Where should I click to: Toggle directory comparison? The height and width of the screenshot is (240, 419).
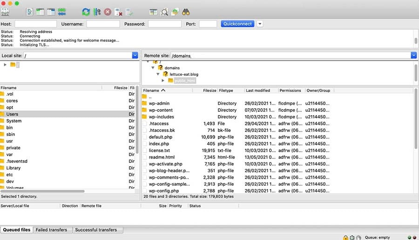pyautogui.click(x=164, y=12)
